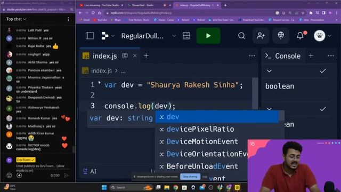The width and height of the screenshot is (341, 192).
Task: Open a new browser tab
Action: [225, 5]
